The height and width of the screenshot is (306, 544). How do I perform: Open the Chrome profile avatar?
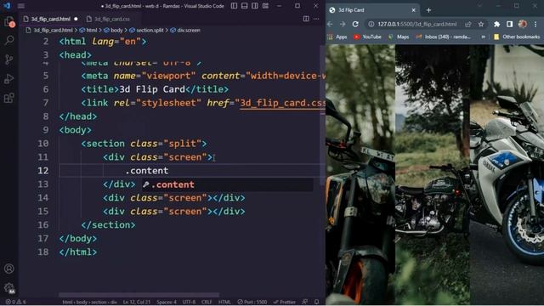pyautogui.click(x=523, y=24)
